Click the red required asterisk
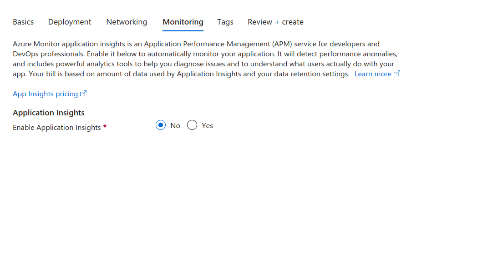The height and width of the screenshot is (253, 503). pos(105,127)
